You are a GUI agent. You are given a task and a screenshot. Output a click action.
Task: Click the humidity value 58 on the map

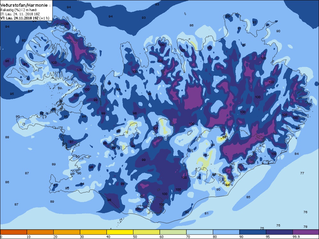coord(224,137)
